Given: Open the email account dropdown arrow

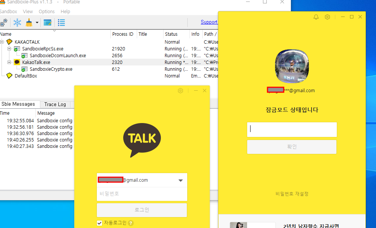Looking at the screenshot, I should [180, 180].
